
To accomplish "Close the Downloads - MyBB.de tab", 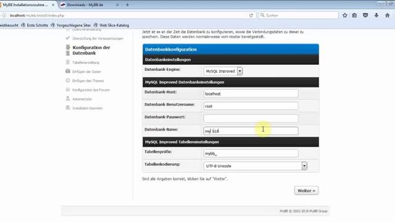I will tap(117, 5).
